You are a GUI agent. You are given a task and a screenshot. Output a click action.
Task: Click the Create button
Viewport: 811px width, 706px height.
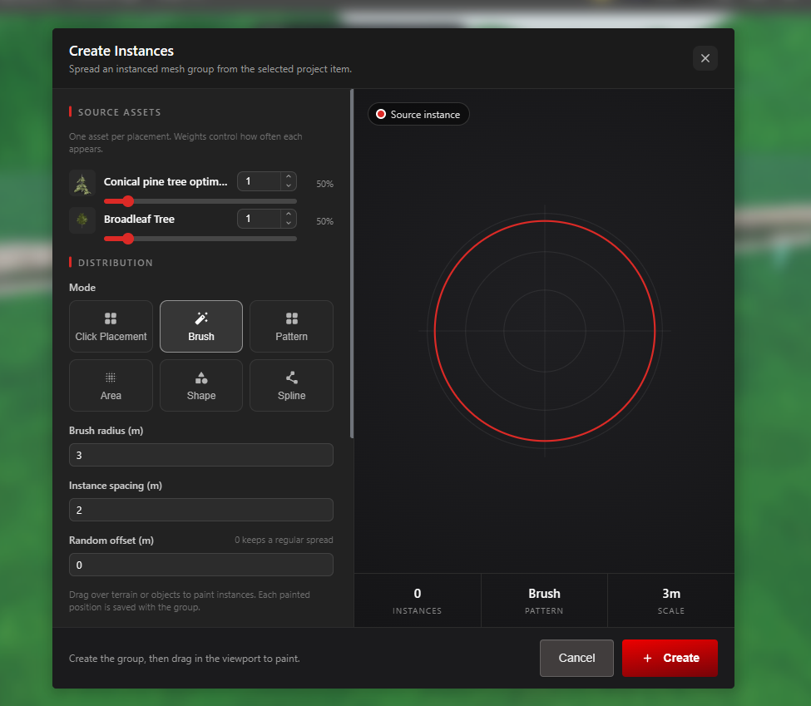point(670,658)
